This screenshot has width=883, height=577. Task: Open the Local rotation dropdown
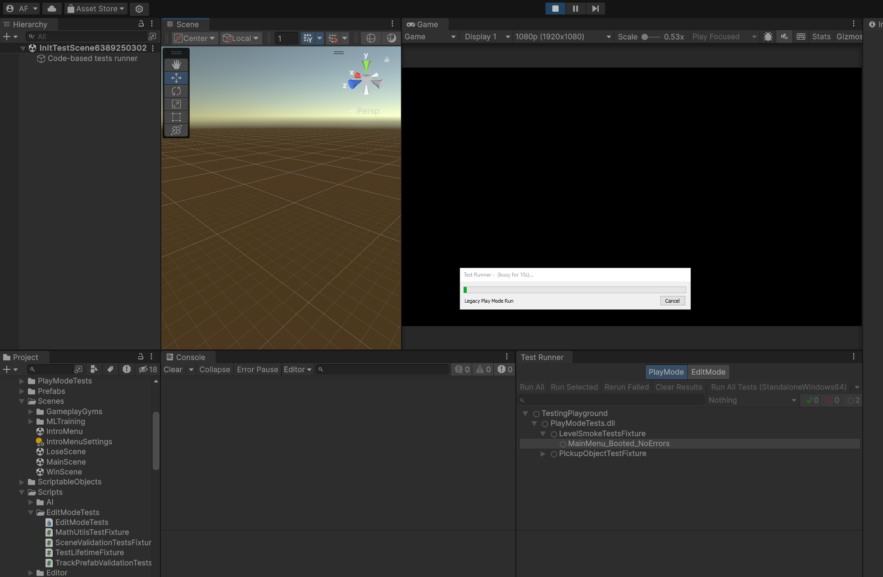241,38
